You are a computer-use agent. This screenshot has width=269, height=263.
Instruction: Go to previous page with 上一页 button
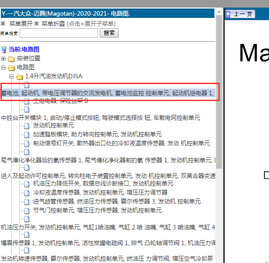240,14
